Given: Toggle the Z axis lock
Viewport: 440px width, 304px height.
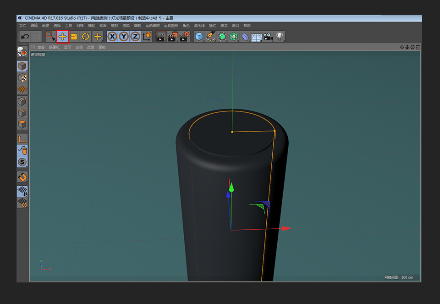Looking at the screenshot, I should [x=135, y=37].
